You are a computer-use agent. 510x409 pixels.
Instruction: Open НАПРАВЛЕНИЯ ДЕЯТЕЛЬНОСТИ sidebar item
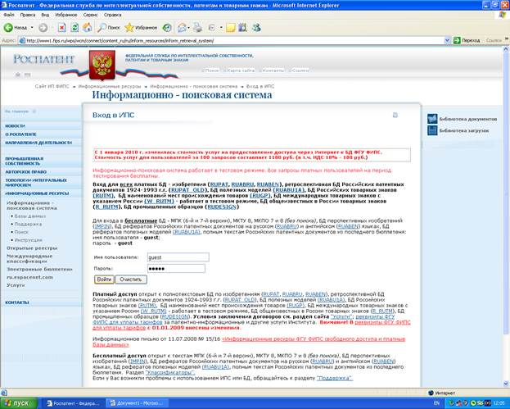38,143
